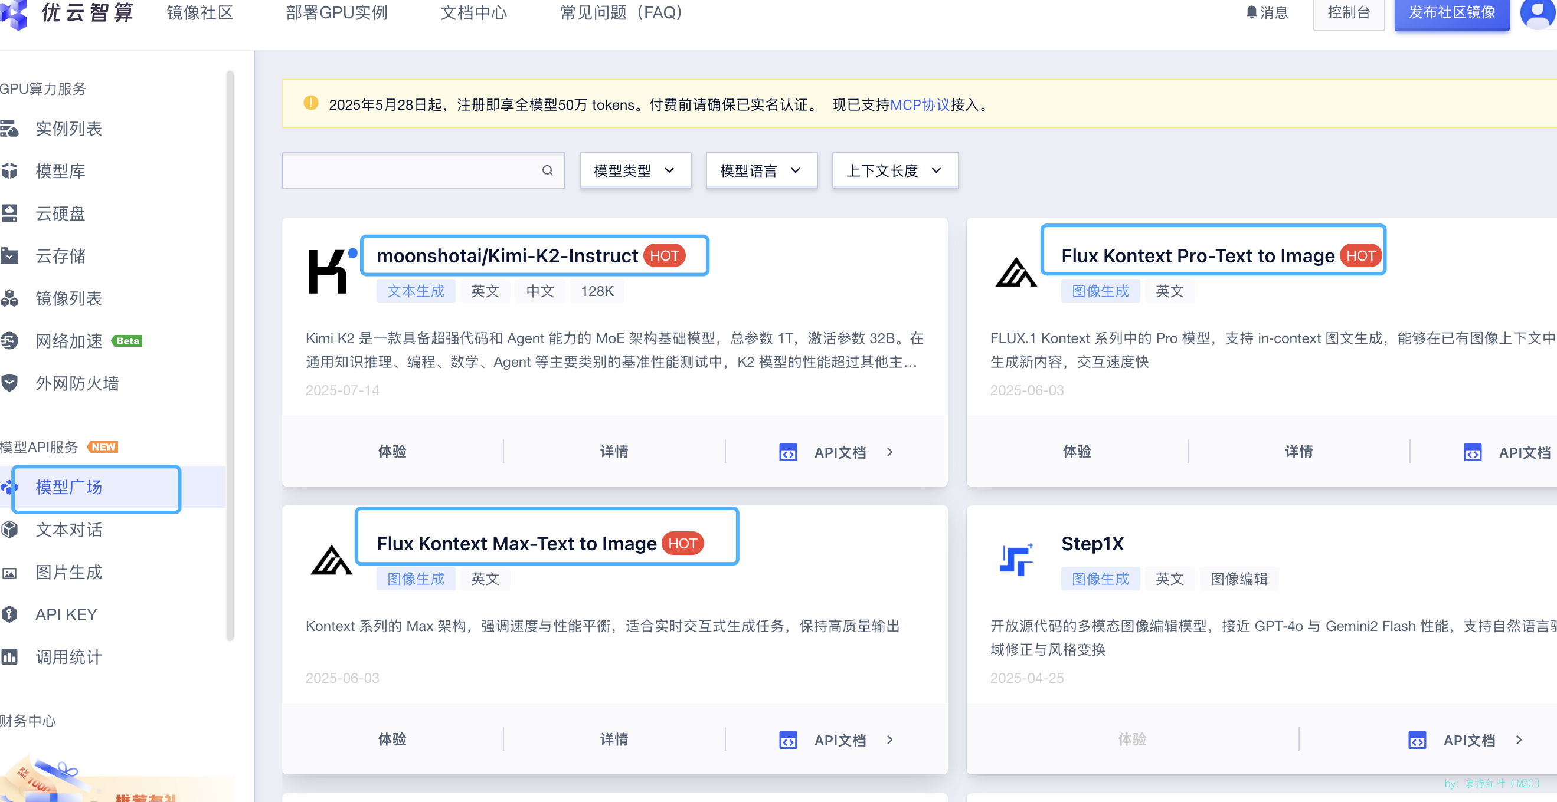Screen dimensions: 1557x802
Task: Click the Flux Kontext Max logo
Action: pos(331,560)
